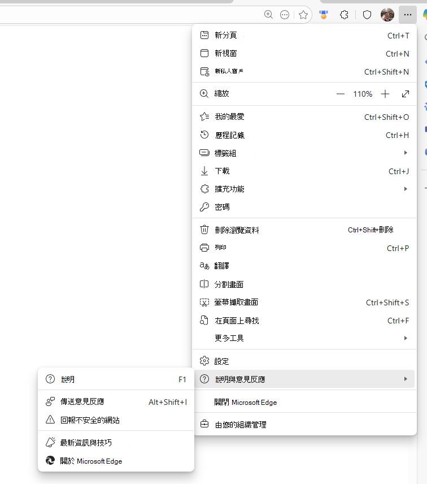Expand the 說明與意見反應 submenu arrow

click(406, 379)
